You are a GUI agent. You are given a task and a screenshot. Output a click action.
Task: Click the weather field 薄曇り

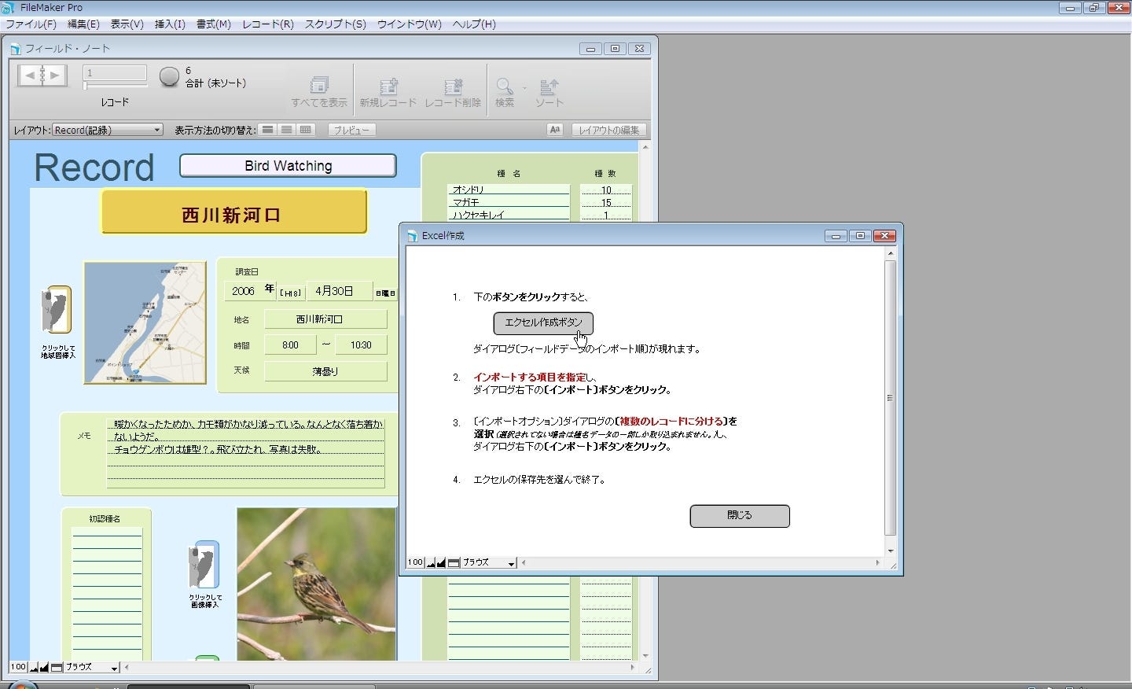pyautogui.click(x=325, y=371)
